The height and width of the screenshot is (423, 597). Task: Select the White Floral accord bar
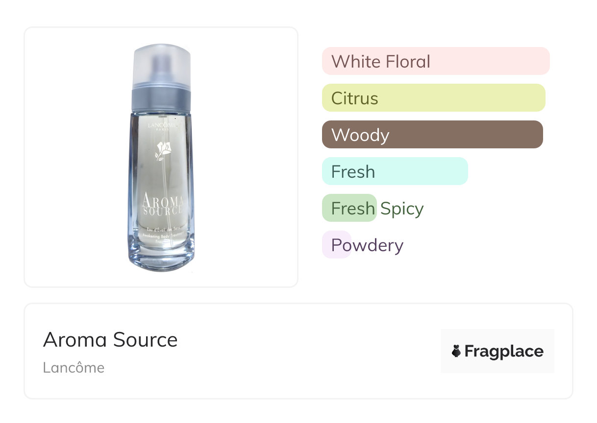[435, 61]
